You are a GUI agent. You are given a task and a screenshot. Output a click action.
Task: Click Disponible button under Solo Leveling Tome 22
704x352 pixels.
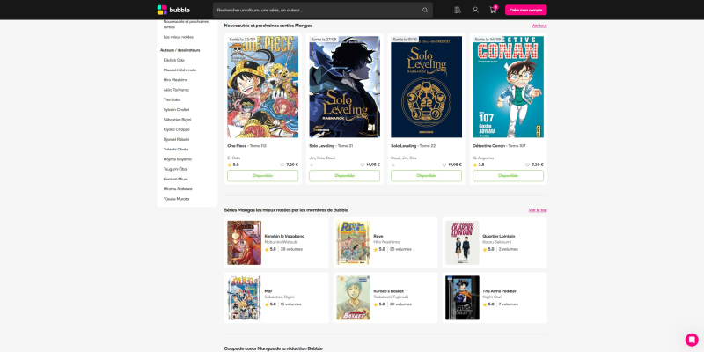point(426,175)
